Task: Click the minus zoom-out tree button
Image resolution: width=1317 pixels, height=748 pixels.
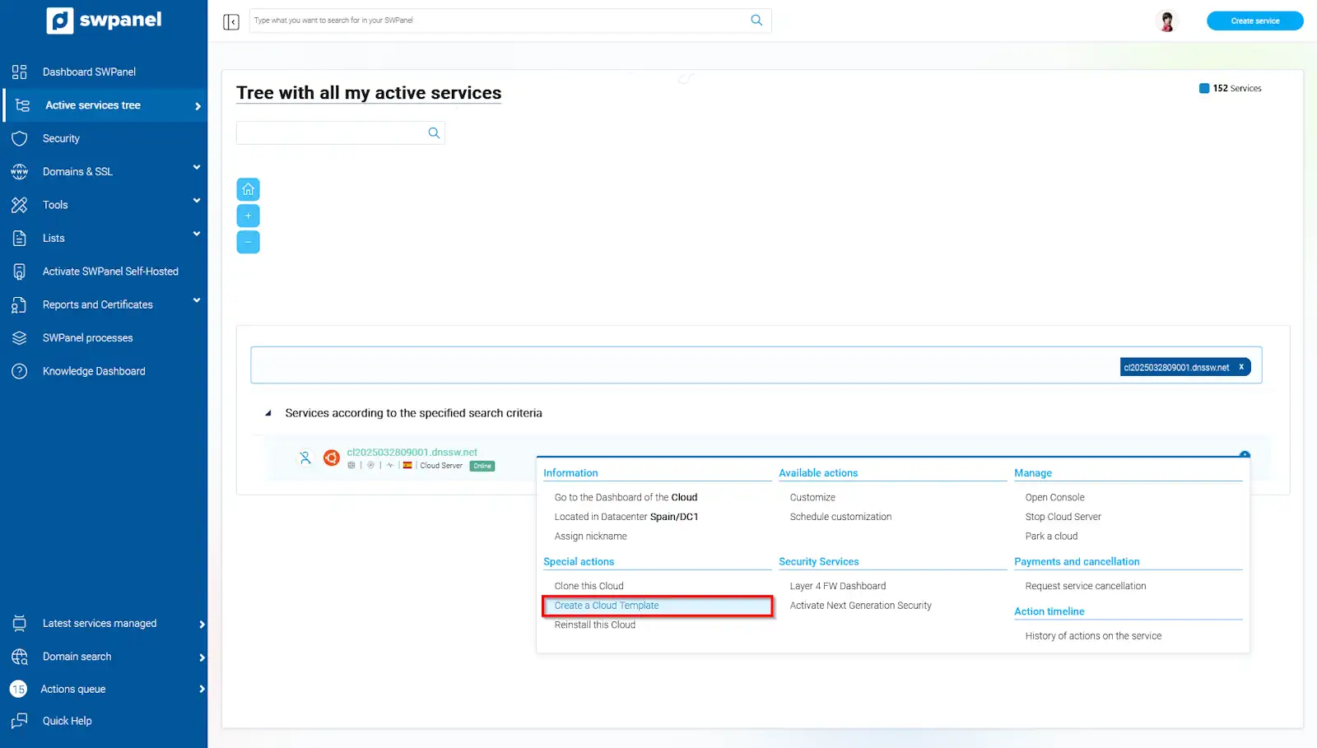Action: coord(248,242)
